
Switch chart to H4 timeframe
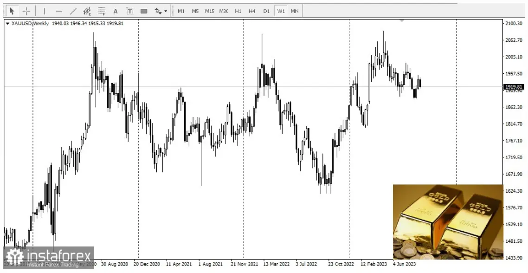tap(252, 11)
